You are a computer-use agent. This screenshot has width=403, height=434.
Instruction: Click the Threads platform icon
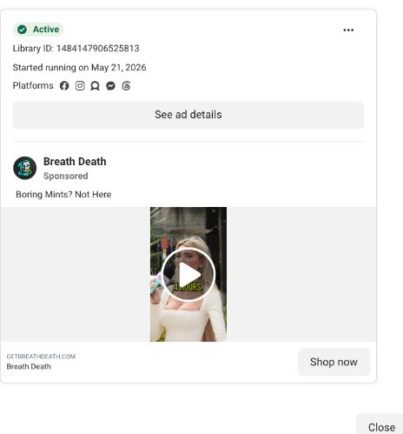click(126, 86)
